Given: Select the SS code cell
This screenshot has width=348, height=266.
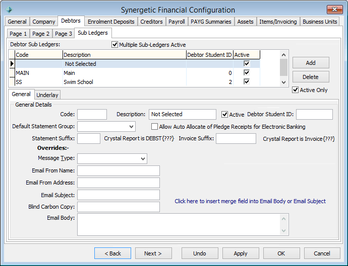Looking at the screenshot, I should click(x=39, y=82).
